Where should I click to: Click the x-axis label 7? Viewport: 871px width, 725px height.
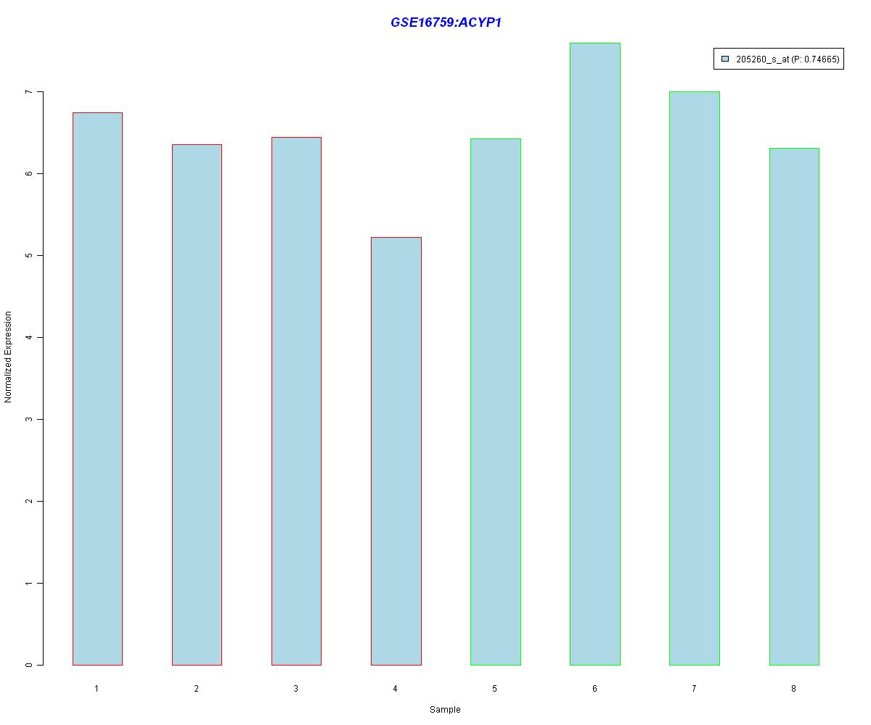click(694, 688)
